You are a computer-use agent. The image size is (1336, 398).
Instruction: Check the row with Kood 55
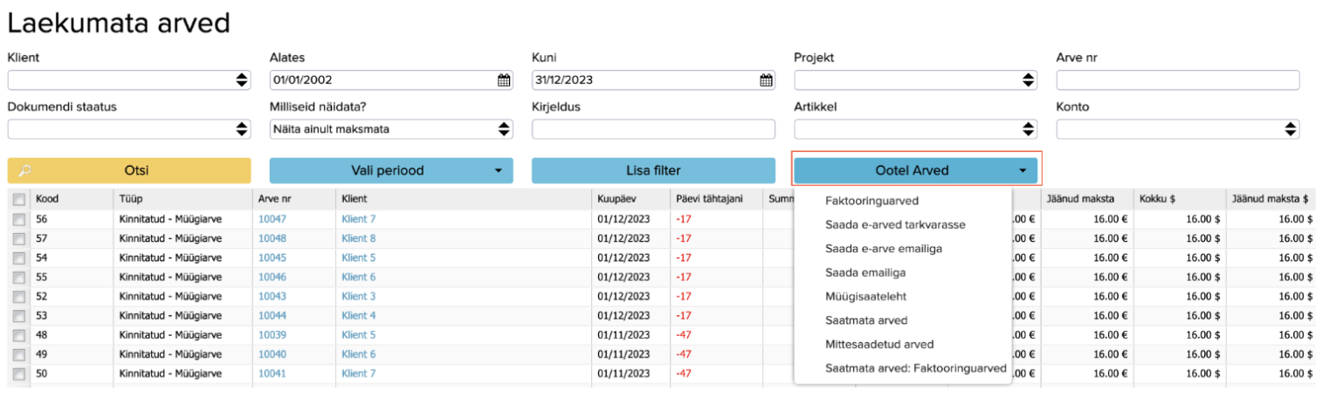(x=19, y=277)
